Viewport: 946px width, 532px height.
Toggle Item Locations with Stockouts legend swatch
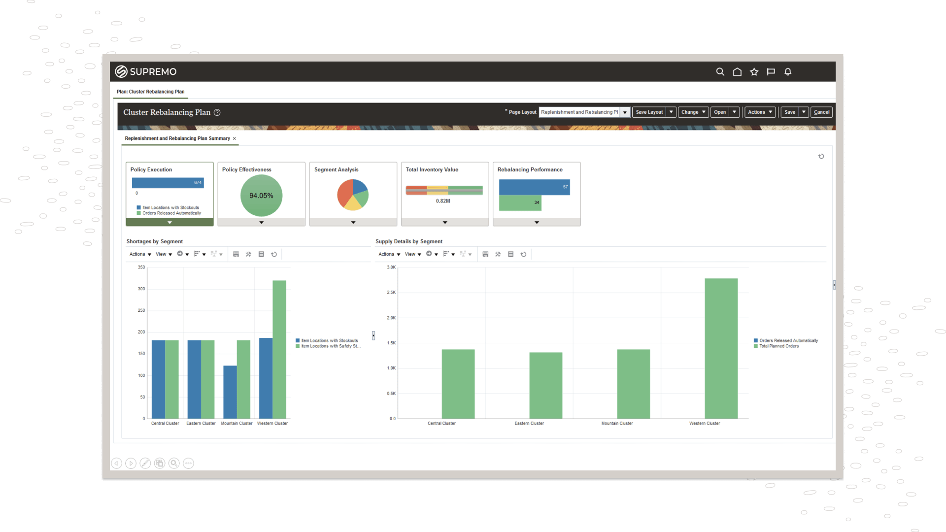(298, 340)
